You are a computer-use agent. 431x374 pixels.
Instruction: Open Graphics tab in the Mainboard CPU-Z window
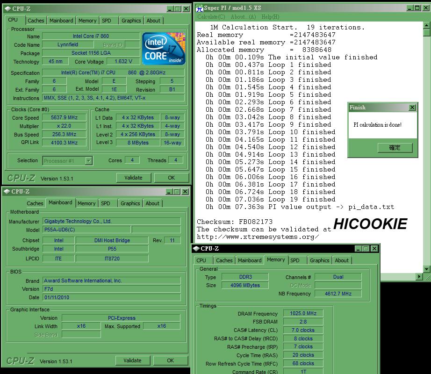[130, 203]
